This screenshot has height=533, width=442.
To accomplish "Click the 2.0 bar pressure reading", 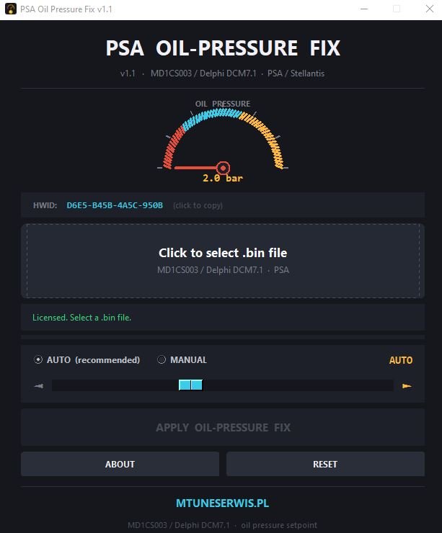I will tap(223, 178).
